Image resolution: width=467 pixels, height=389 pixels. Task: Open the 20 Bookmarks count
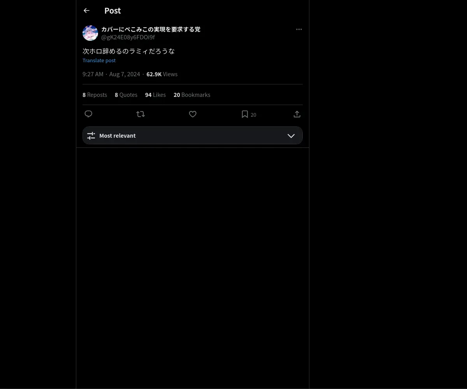pos(192,95)
